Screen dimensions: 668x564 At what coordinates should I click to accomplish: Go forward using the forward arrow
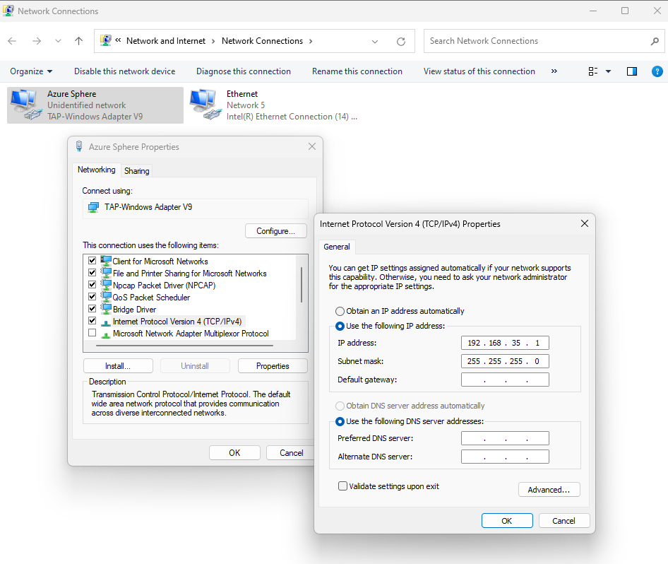[37, 41]
